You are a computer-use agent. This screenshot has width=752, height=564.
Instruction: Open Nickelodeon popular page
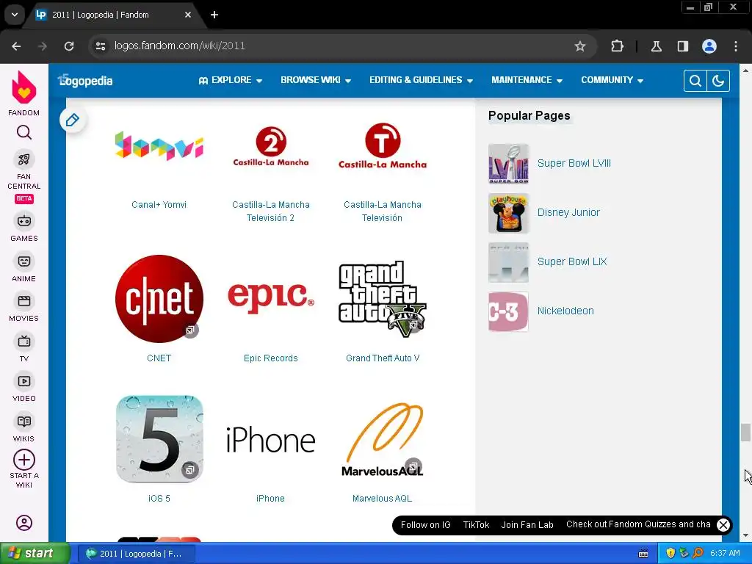coord(565,311)
